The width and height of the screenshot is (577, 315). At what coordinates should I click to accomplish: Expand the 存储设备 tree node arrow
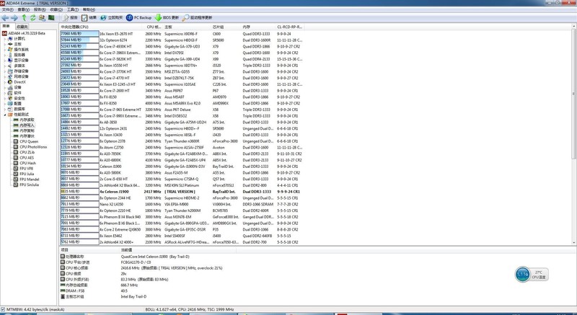click(x=5, y=71)
